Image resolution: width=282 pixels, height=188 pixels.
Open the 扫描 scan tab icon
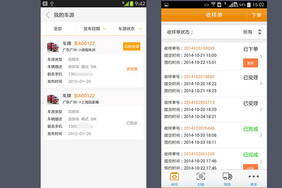pyautogui.click(x=201, y=177)
